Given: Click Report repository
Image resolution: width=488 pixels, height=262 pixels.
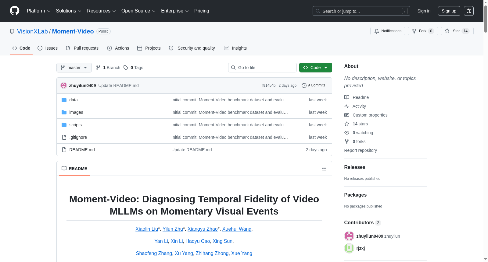Looking at the screenshot, I should 361,150.
